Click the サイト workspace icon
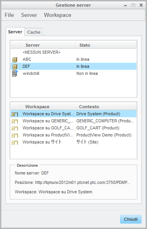This screenshot has width=147, height=229. click(x=15, y=142)
